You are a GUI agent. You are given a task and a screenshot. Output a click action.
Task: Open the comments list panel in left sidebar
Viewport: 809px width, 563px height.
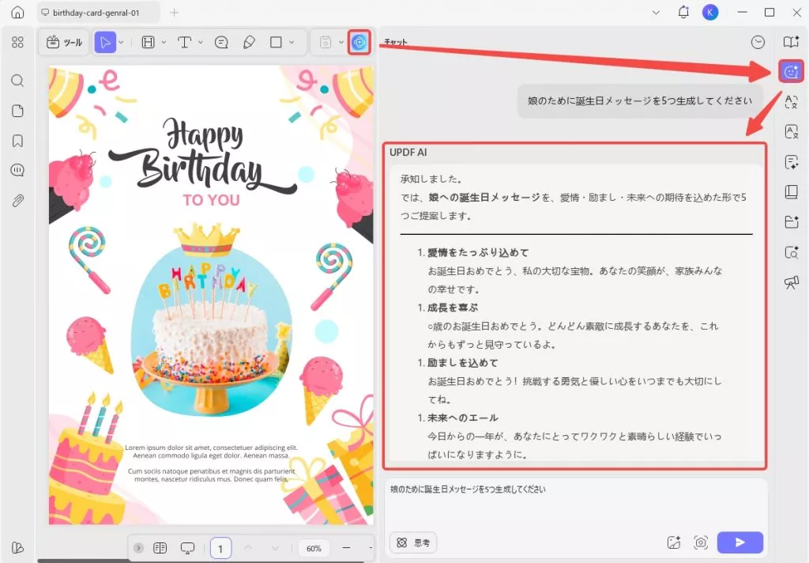[x=17, y=170]
